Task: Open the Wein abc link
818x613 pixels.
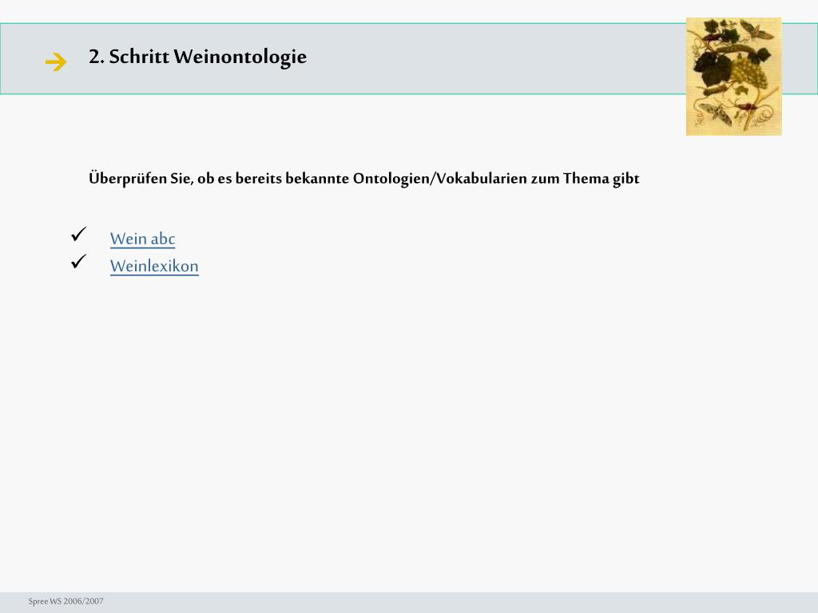Action: click(142, 239)
